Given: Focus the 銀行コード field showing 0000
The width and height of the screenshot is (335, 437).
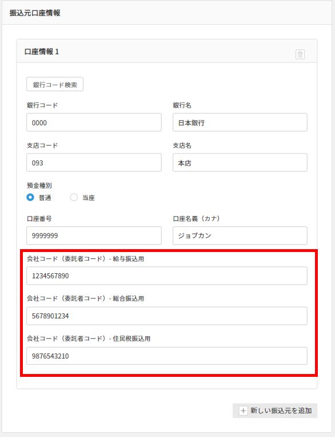Looking at the screenshot, I should (x=94, y=123).
